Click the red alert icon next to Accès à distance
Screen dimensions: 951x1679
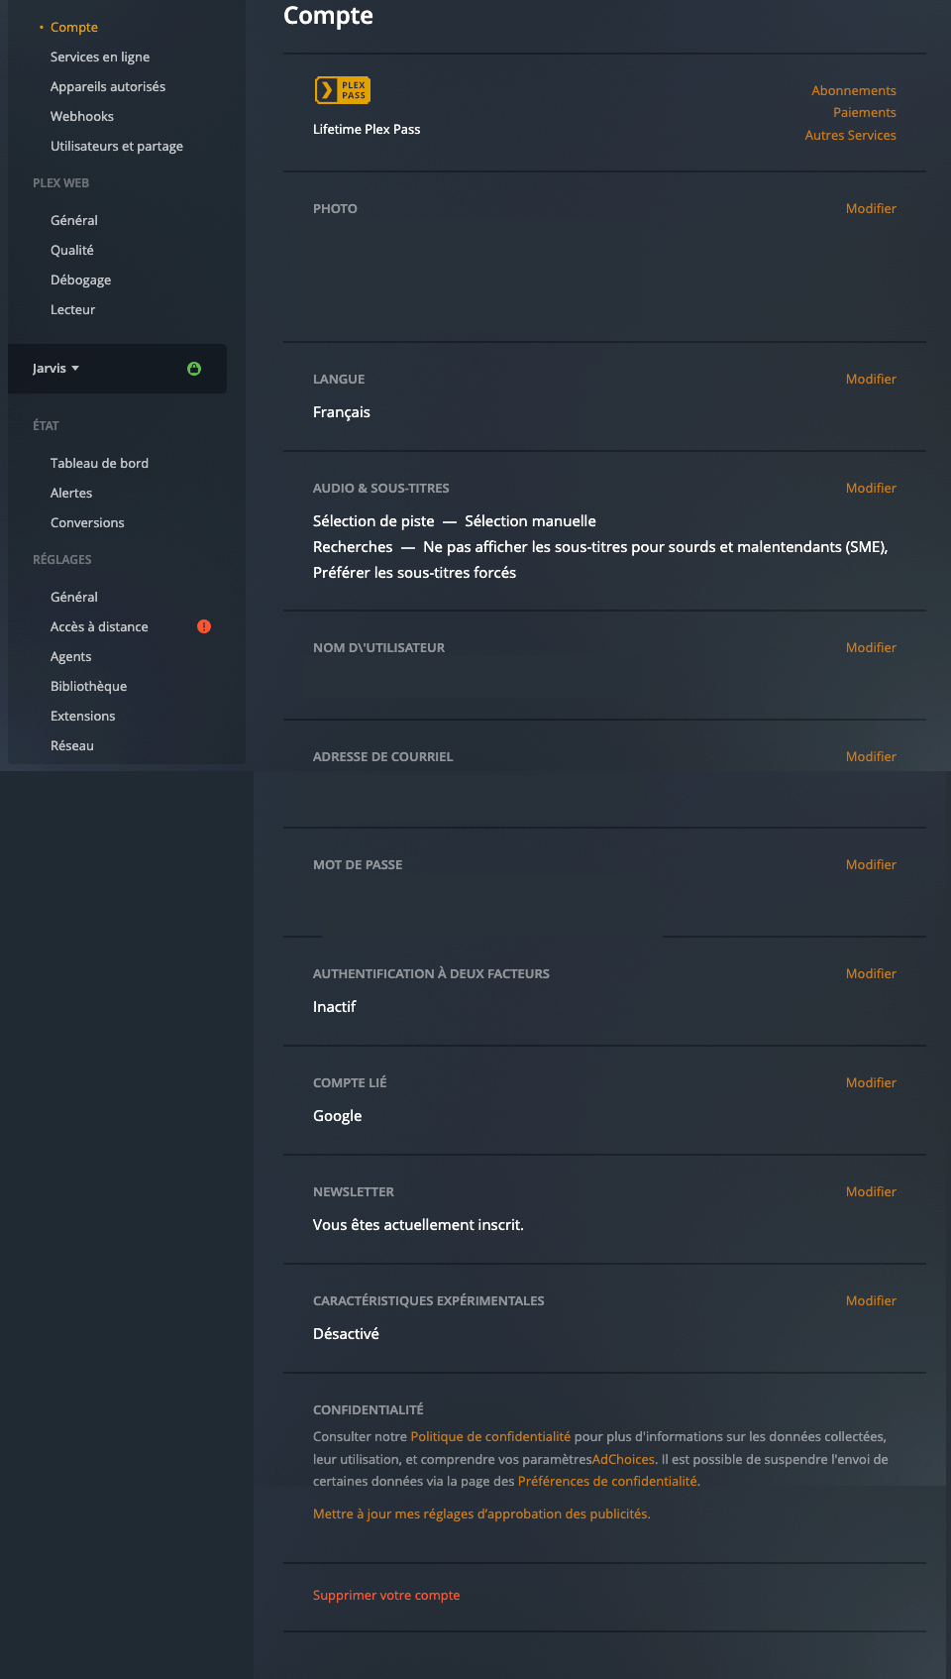pyautogui.click(x=204, y=626)
